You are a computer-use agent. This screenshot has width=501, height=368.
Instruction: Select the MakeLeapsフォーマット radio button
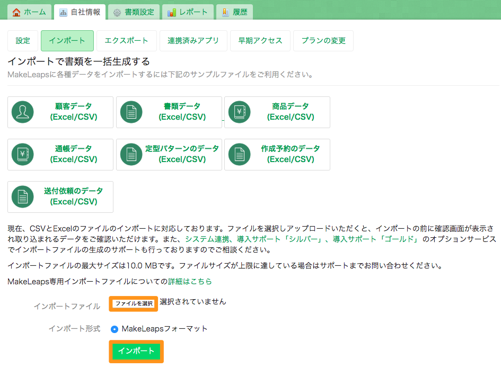click(115, 329)
